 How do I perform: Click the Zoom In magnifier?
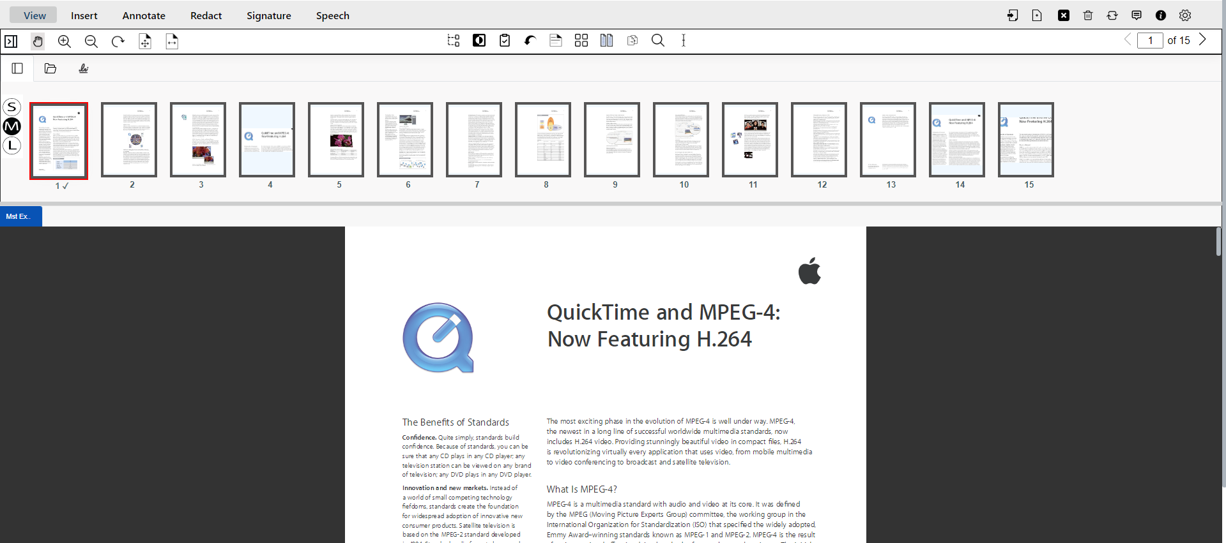(x=65, y=41)
